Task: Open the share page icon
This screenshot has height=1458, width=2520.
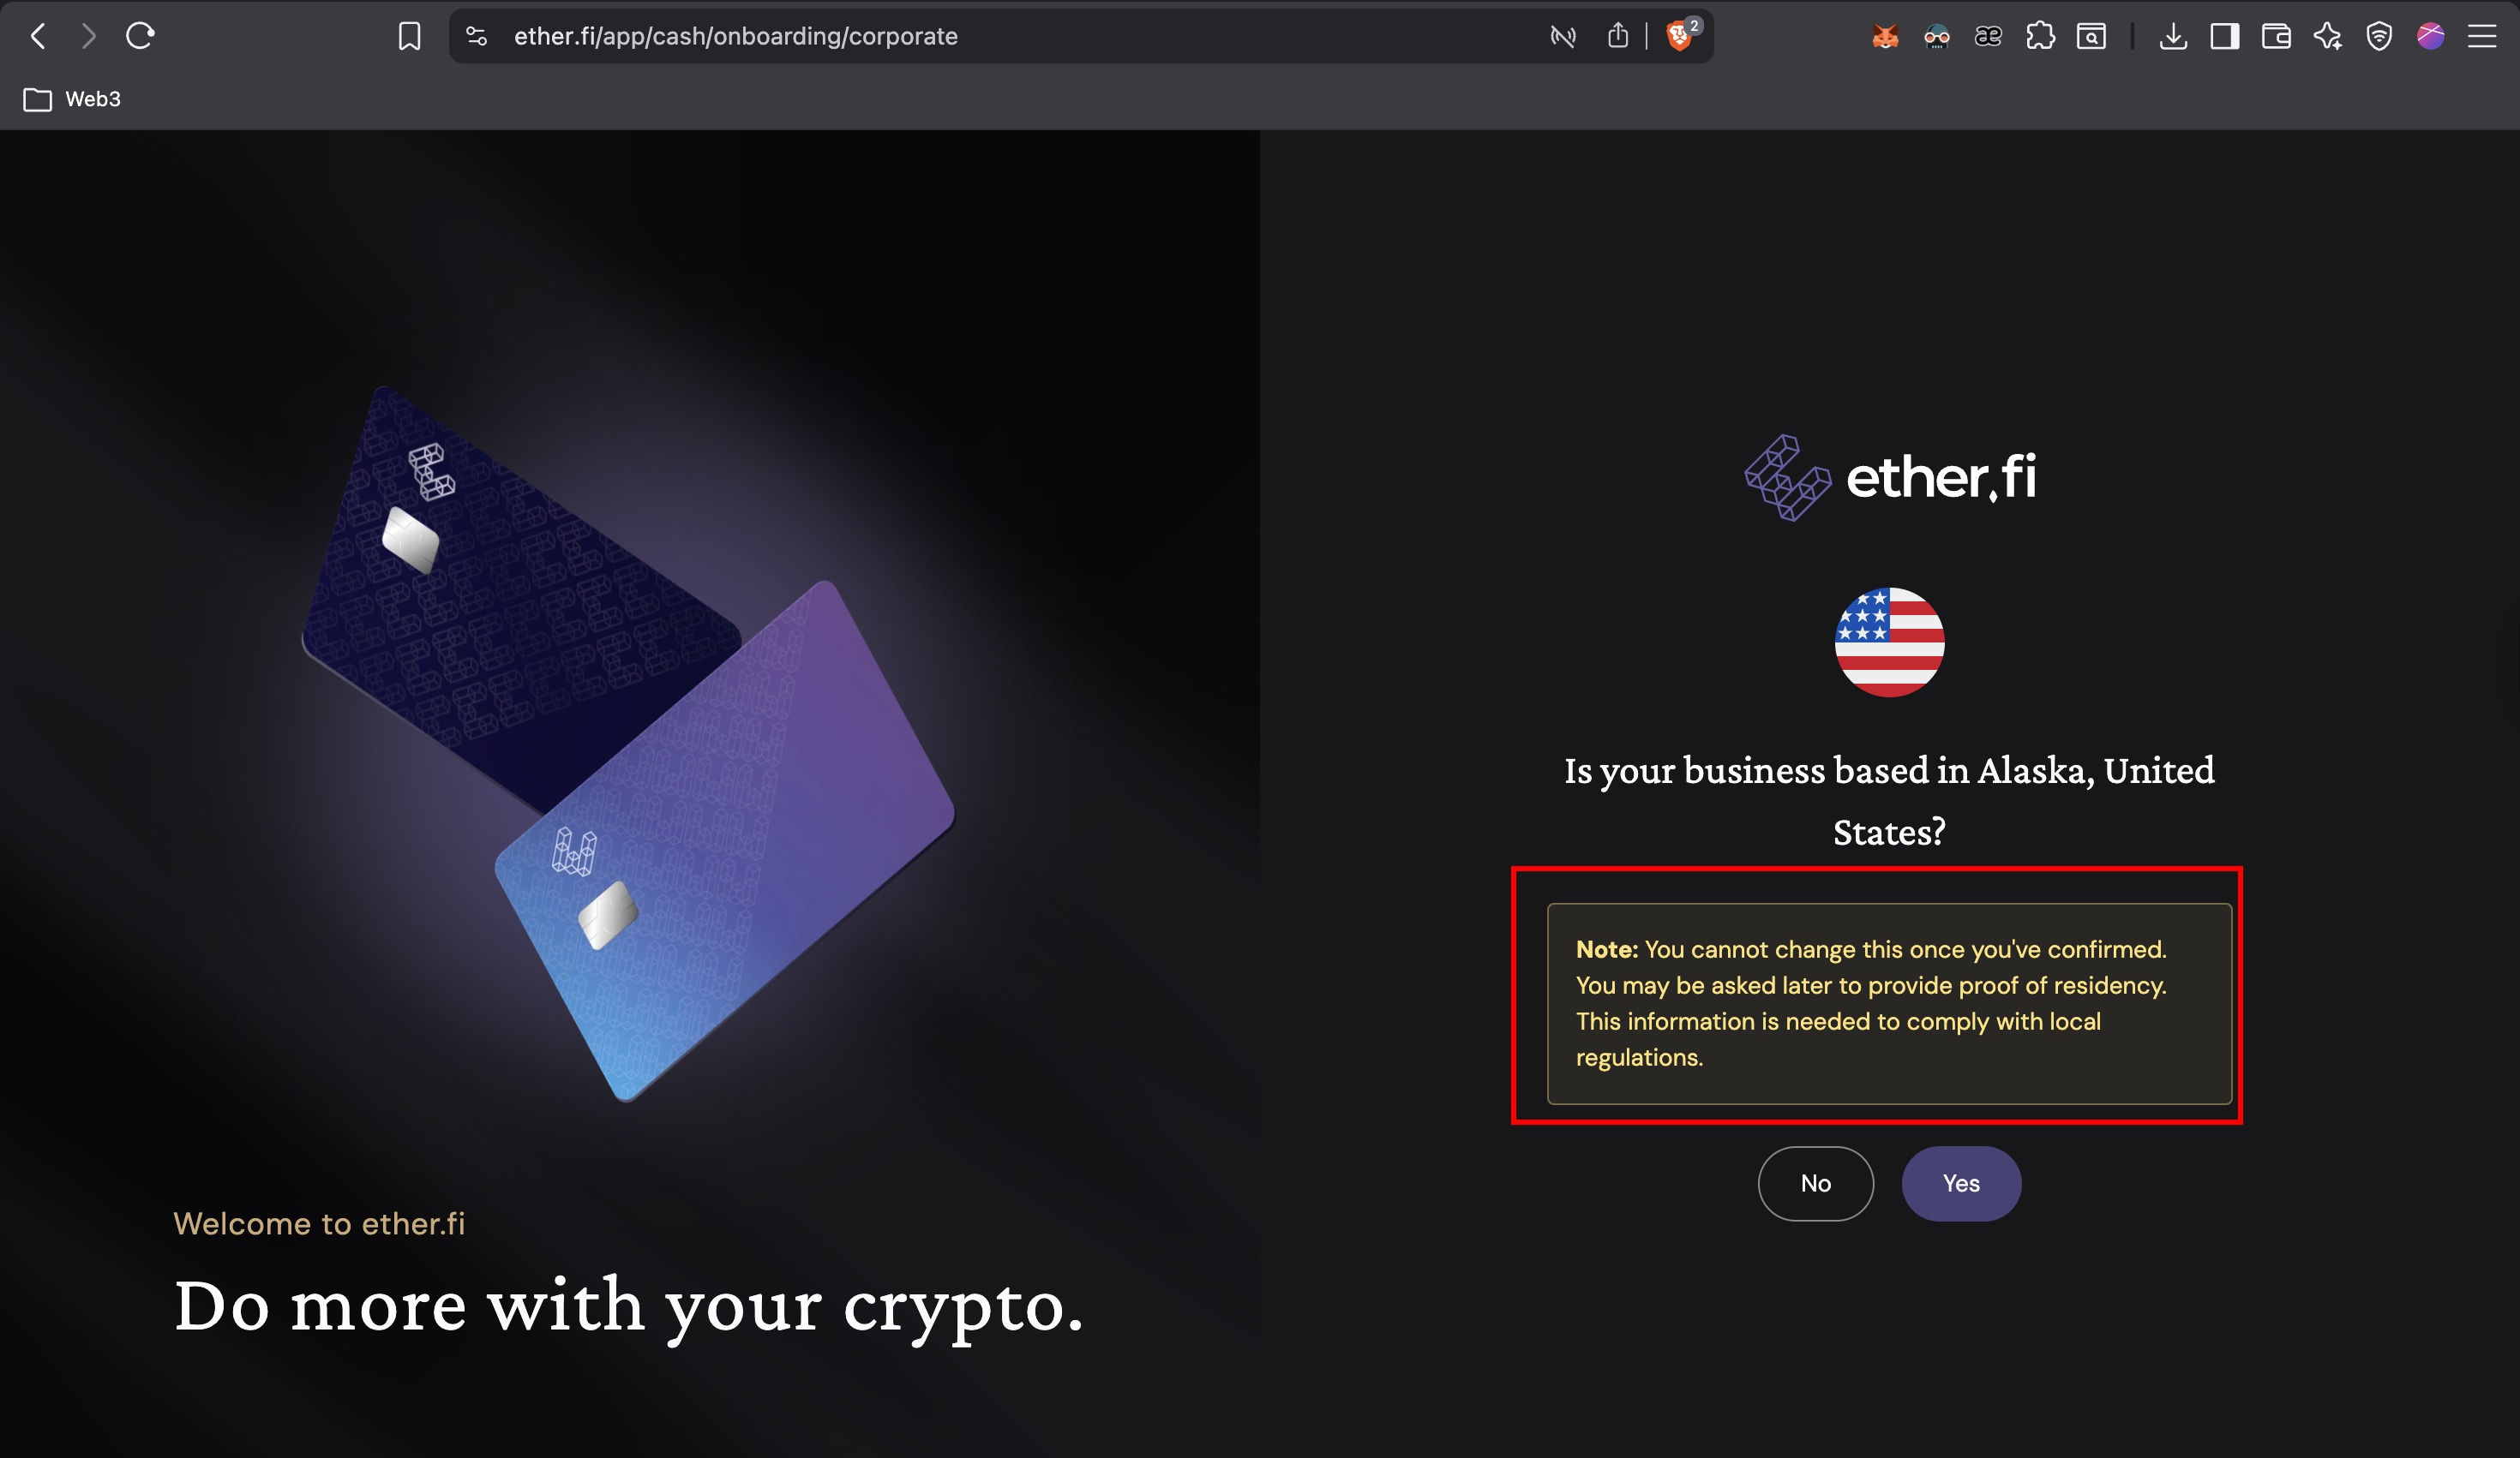Action: pyautogui.click(x=1618, y=37)
